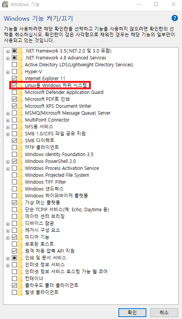This screenshot has width=182, height=319.
Task: Click the folder icon beside Internet Explorer 11
Action: tap(20, 79)
